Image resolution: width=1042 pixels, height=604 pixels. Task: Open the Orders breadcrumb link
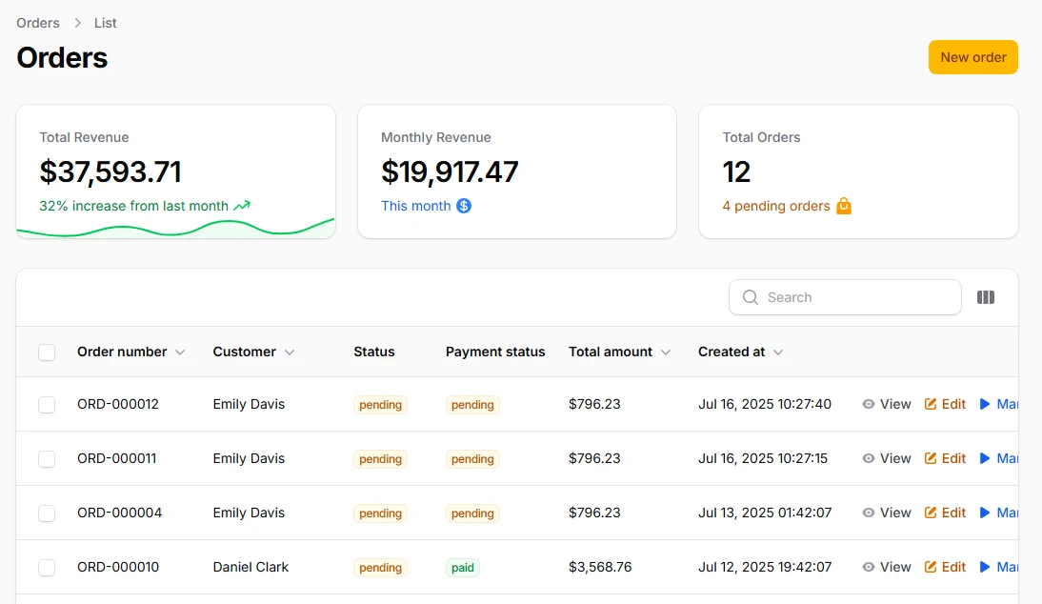(x=38, y=23)
